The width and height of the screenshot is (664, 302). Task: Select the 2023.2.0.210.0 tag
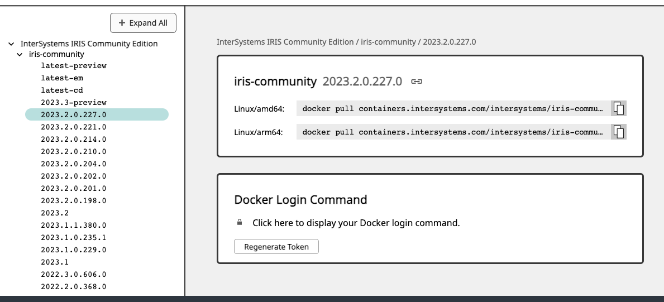coord(74,152)
